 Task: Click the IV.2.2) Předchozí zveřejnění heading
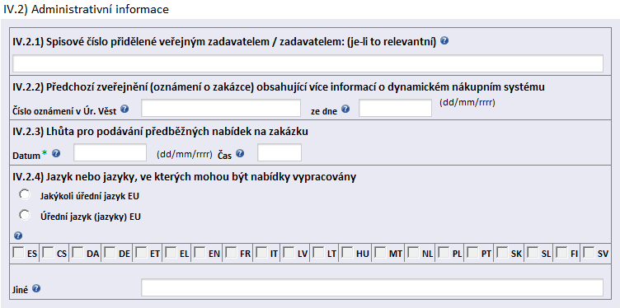click(x=279, y=87)
